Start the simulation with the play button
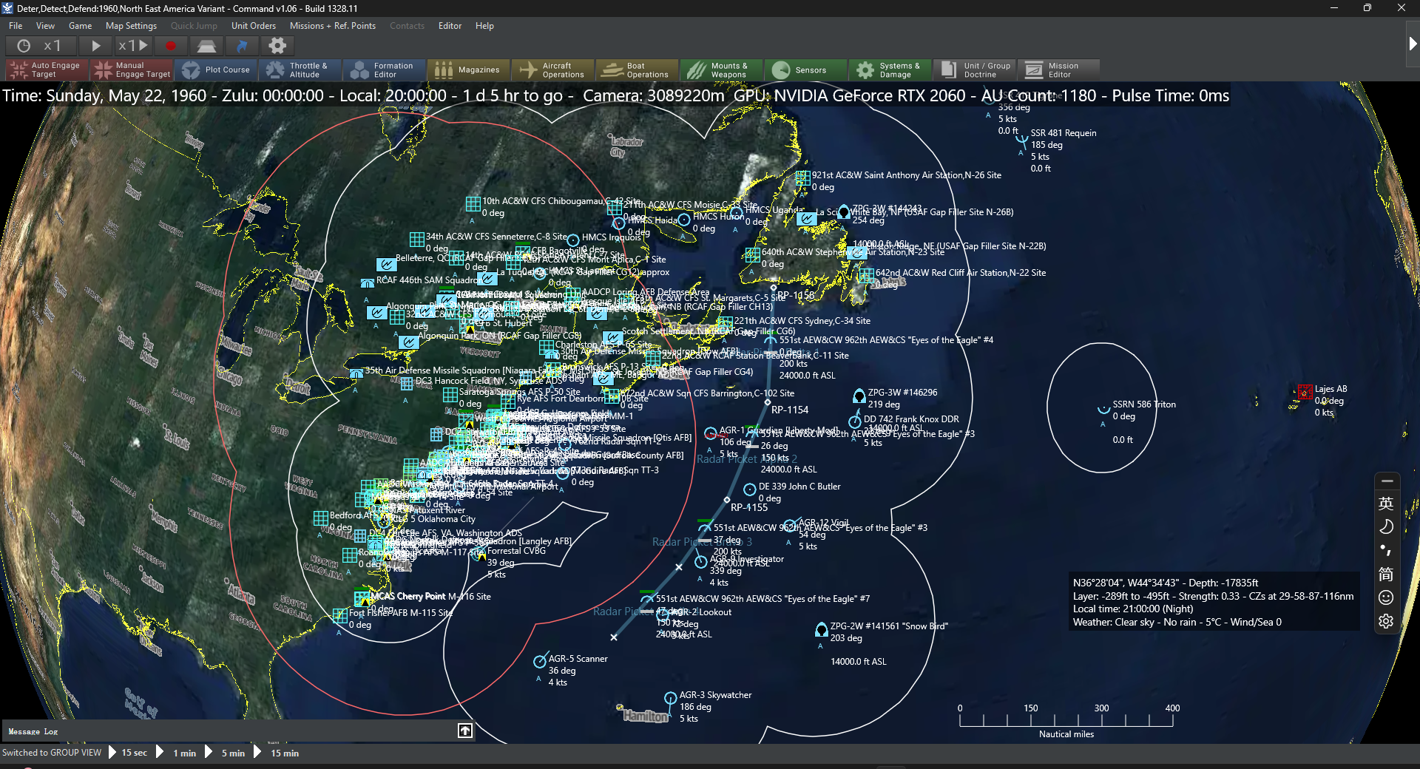The height and width of the screenshot is (769, 1420). [95, 46]
